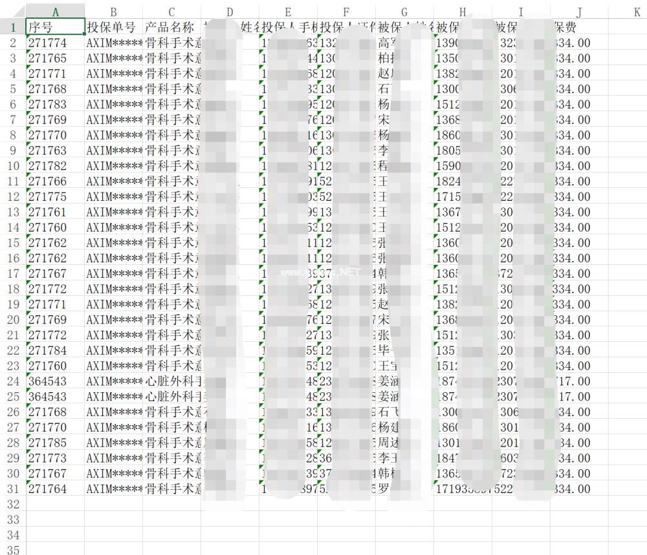Select column J by its header
The image size is (647, 555).
pos(579,12)
